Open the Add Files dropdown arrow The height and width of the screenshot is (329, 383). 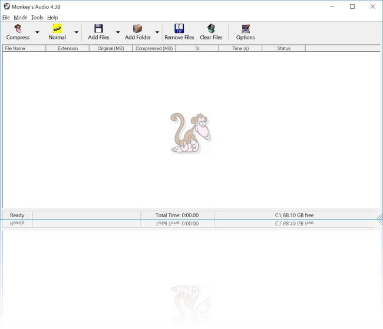tap(118, 32)
